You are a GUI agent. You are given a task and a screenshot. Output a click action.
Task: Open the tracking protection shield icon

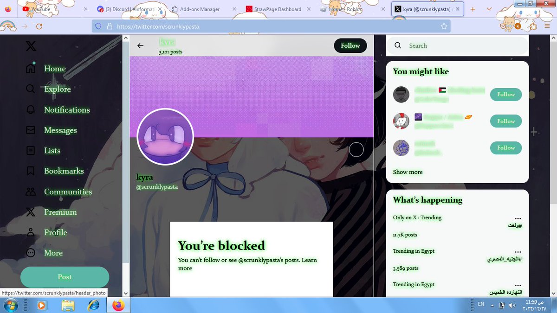coord(98,26)
